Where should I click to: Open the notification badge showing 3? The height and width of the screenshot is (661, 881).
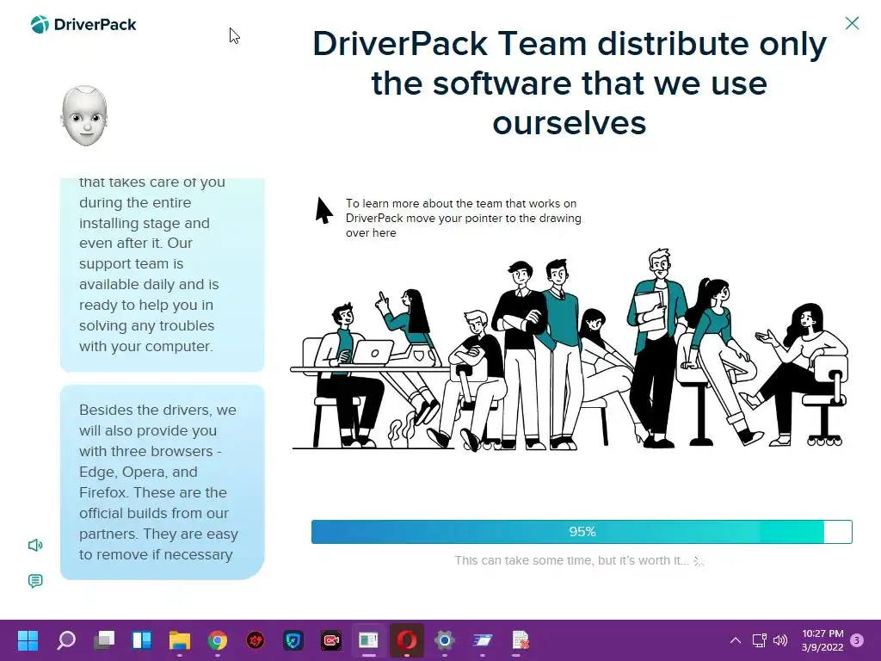(857, 640)
